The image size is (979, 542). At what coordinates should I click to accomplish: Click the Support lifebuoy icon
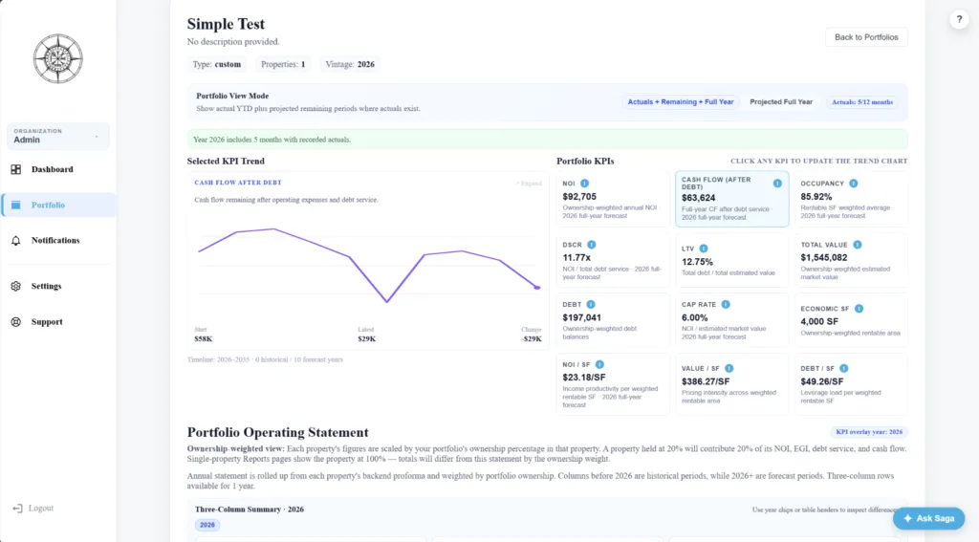pos(15,321)
